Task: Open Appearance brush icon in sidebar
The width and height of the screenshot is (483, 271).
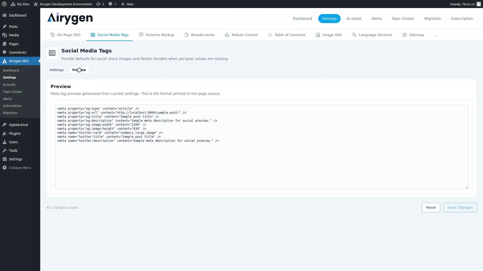Action: [5, 125]
